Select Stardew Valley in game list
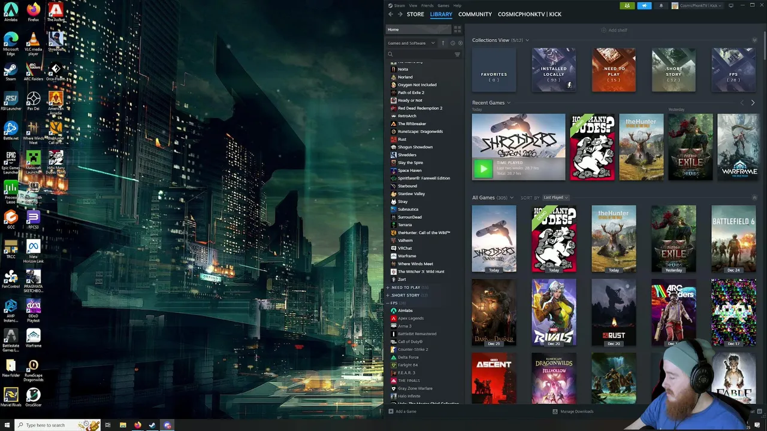 point(412,194)
